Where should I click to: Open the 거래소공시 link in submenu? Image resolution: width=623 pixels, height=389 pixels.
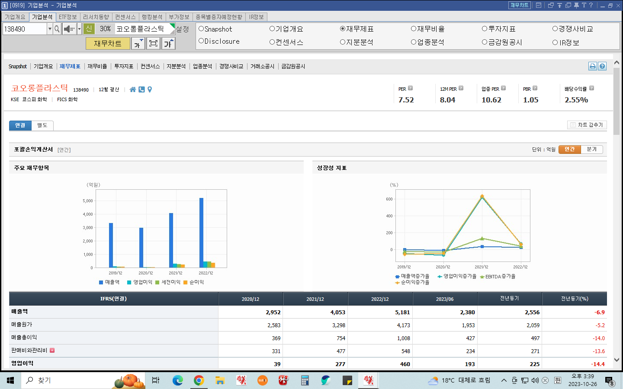point(262,66)
